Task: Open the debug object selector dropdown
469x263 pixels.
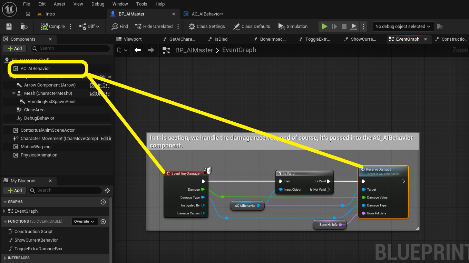Action: tap(403, 27)
